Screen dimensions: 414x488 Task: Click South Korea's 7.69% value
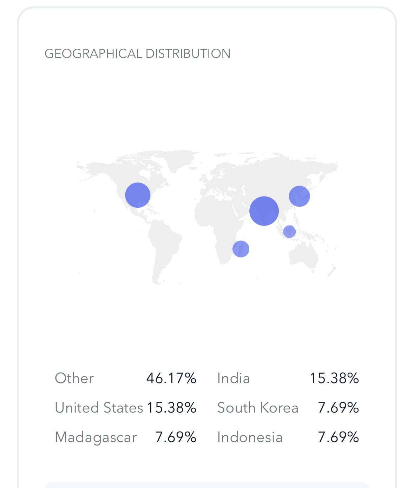tap(339, 408)
